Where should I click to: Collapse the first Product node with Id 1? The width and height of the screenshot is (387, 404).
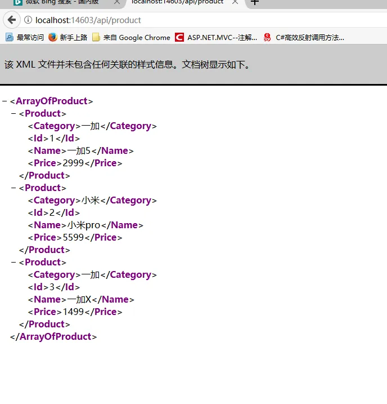13,113
